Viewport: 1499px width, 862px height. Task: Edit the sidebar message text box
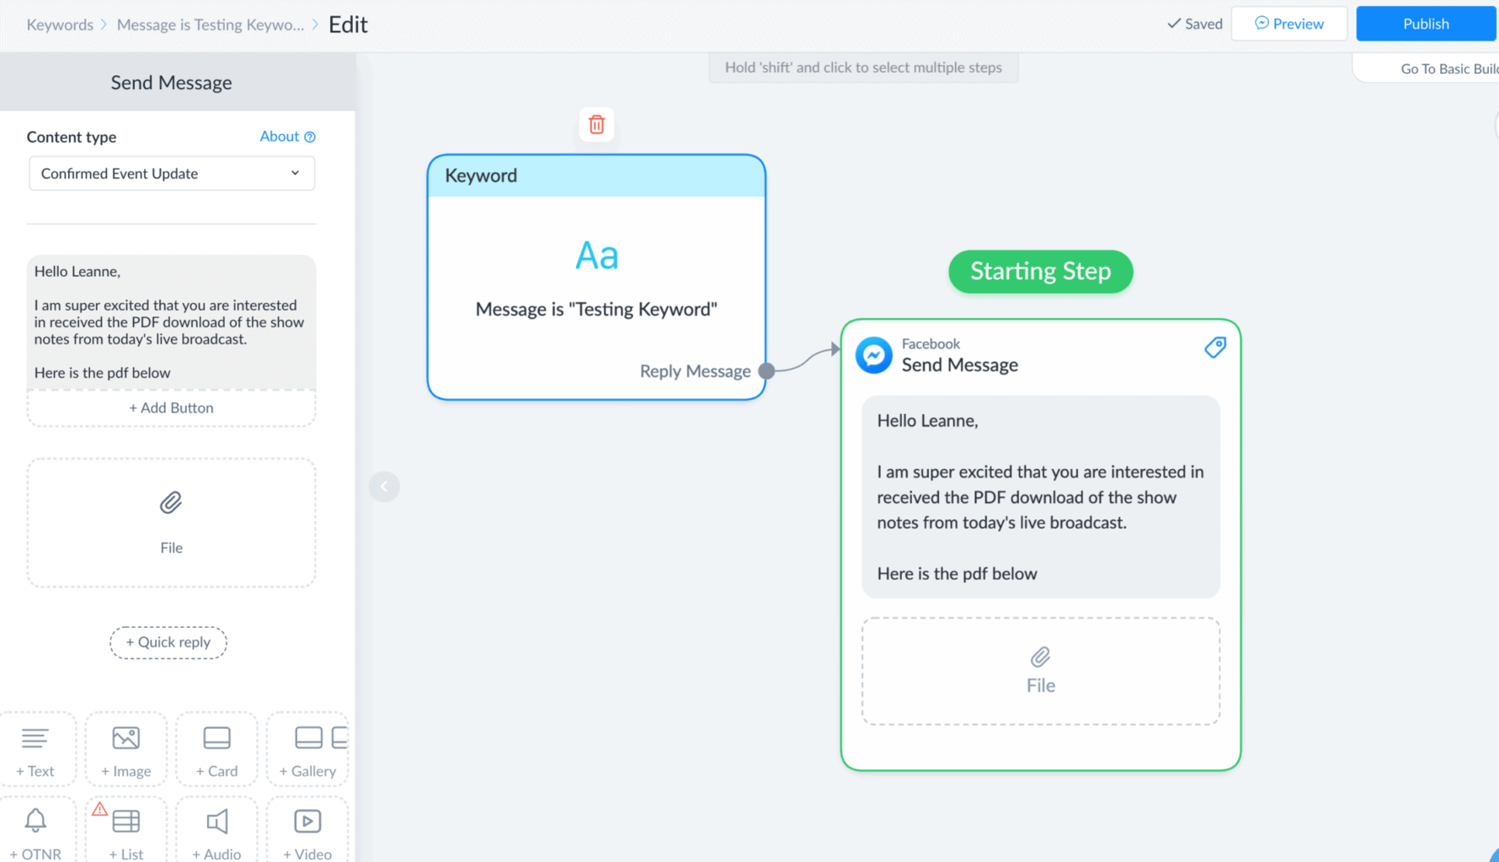pyautogui.click(x=172, y=322)
